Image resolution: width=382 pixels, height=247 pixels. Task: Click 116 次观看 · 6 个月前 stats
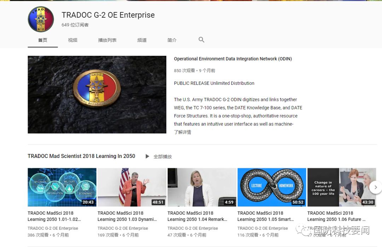[x=258, y=235]
